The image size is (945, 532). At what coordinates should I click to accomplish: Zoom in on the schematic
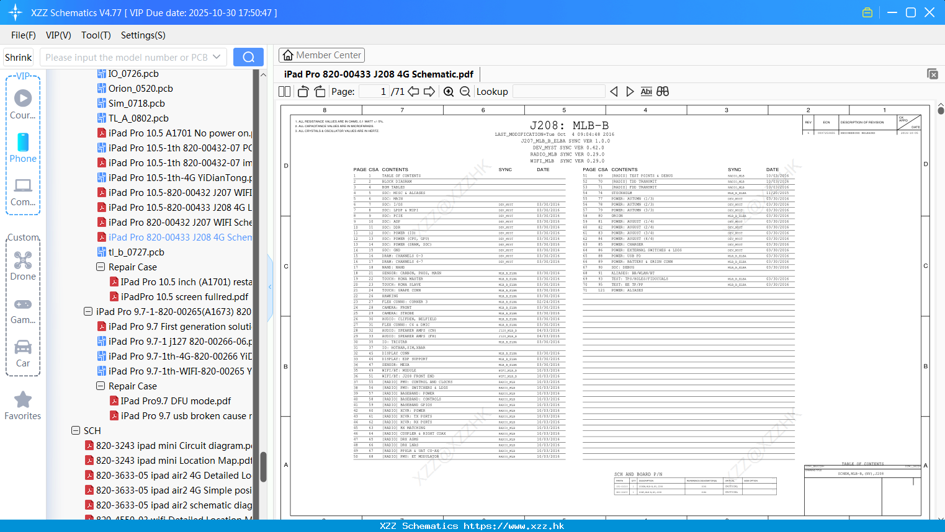(449, 92)
